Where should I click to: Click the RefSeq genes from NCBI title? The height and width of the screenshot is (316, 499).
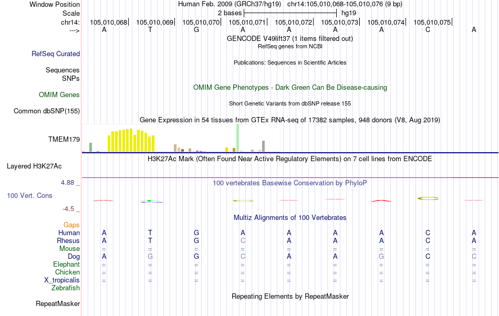(x=290, y=46)
